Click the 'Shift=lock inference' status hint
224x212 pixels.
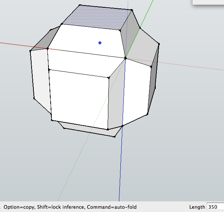(61, 207)
